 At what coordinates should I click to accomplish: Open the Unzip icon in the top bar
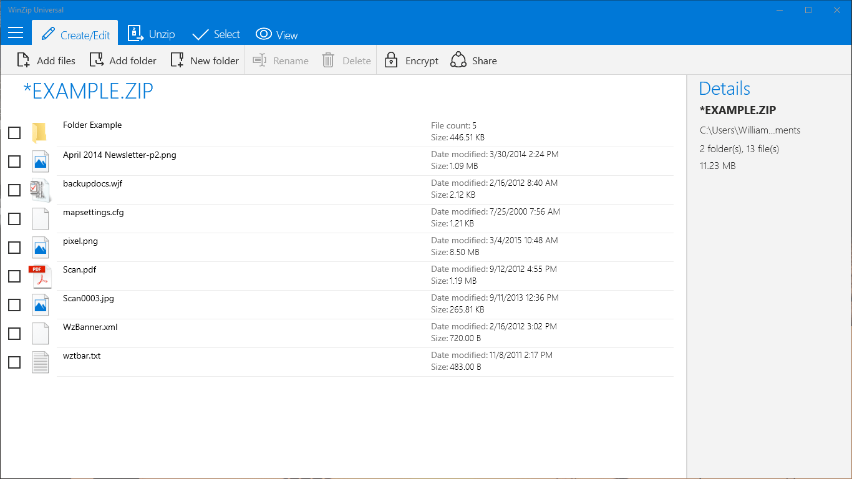[x=136, y=34]
